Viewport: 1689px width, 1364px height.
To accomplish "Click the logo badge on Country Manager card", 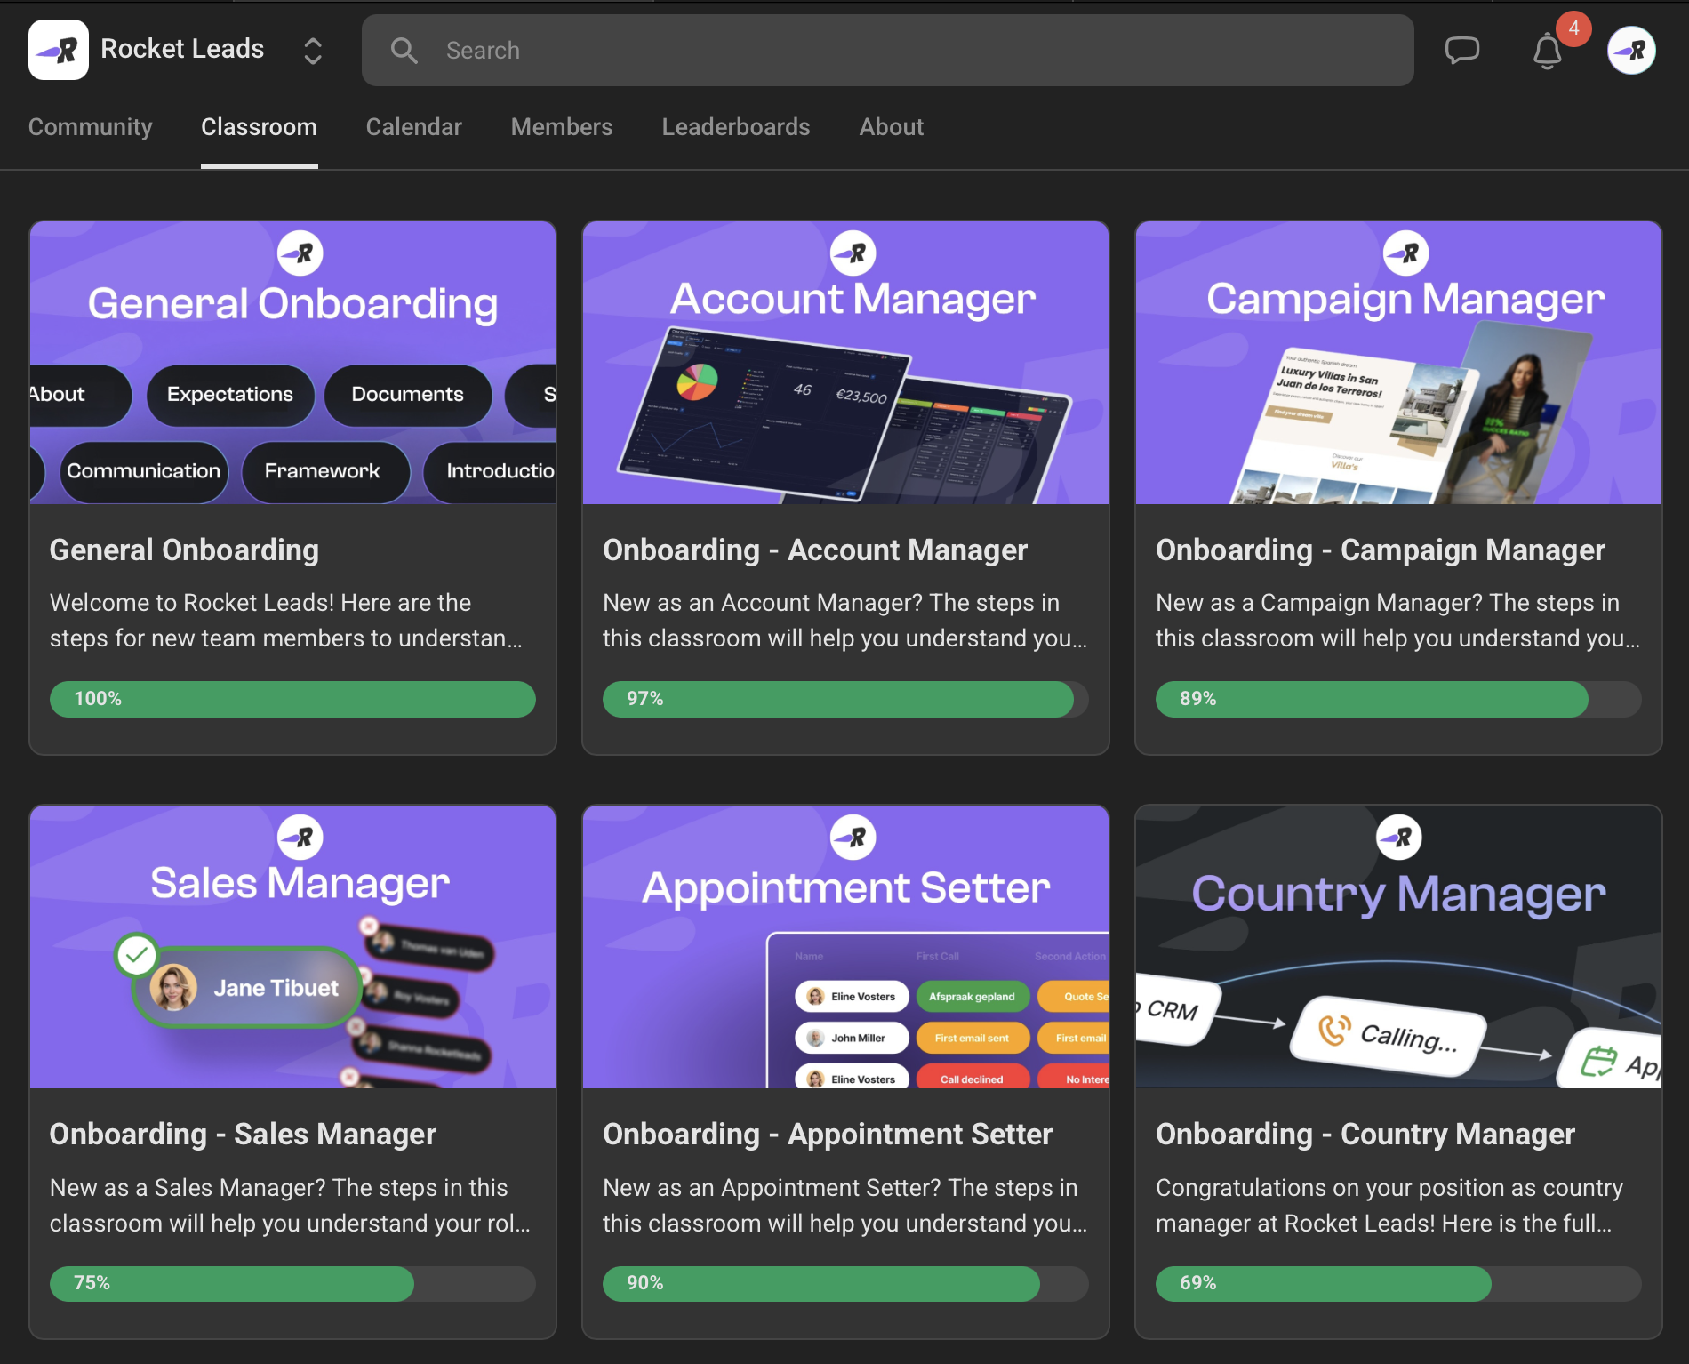I will (1399, 838).
